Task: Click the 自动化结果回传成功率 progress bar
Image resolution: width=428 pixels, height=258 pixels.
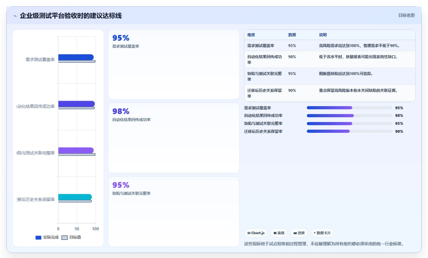Action: [x=349, y=116]
